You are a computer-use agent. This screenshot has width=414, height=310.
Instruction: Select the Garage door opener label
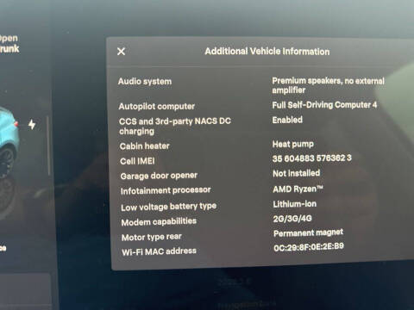point(159,176)
